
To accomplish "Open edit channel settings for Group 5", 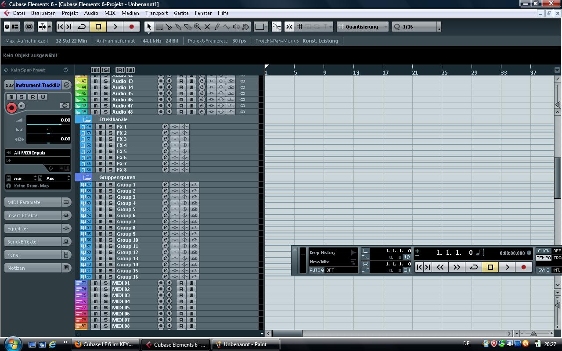I will point(165,209).
